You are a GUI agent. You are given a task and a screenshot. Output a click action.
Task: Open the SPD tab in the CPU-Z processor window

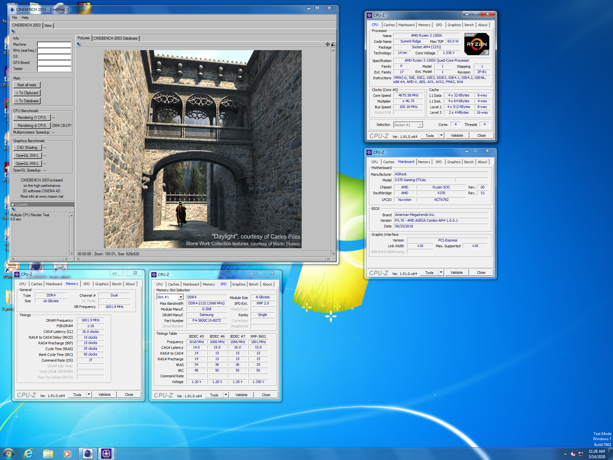coord(439,25)
